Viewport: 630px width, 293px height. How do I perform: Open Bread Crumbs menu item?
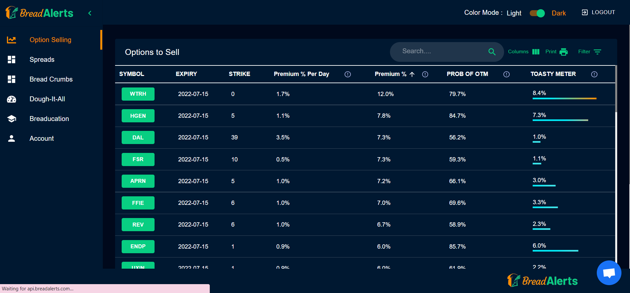[51, 79]
